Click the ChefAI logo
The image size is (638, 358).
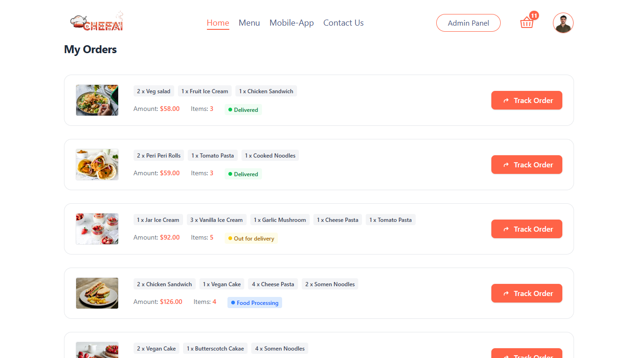[x=97, y=22]
